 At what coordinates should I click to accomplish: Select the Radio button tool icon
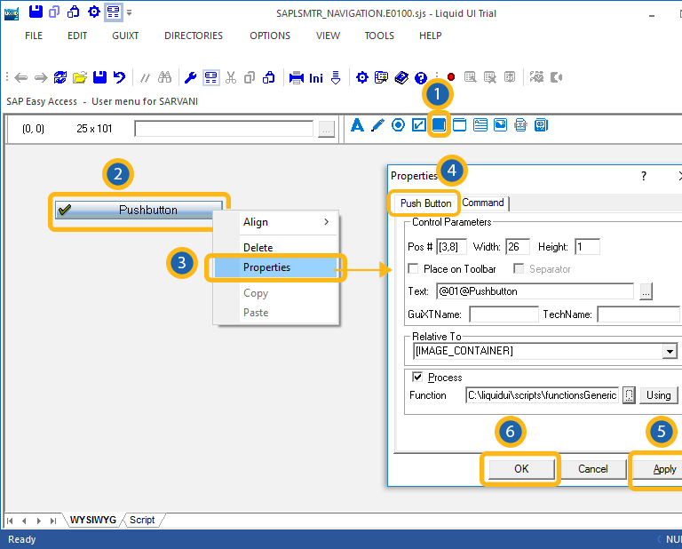[398, 125]
